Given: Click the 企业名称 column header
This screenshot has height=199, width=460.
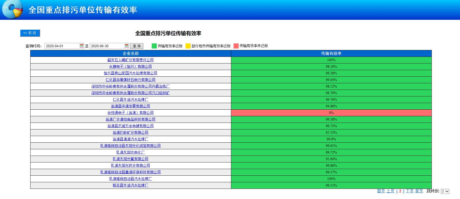Looking at the screenshot, I should (131, 53).
